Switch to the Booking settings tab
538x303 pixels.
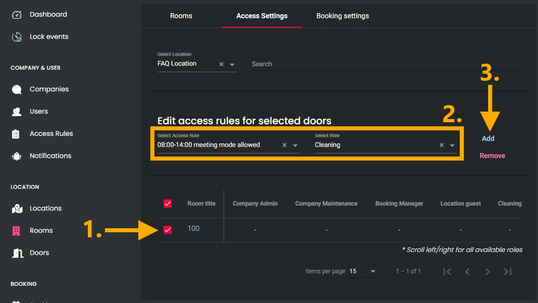click(x=343, y=16)
